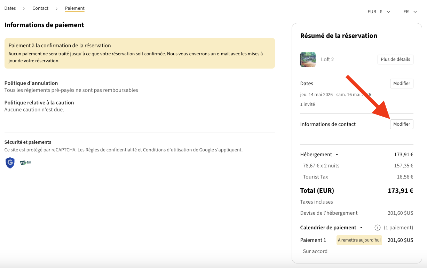Open the EUR currency dropdown
The width and height of the screenshot is (427, 268).
pos(379,12)
